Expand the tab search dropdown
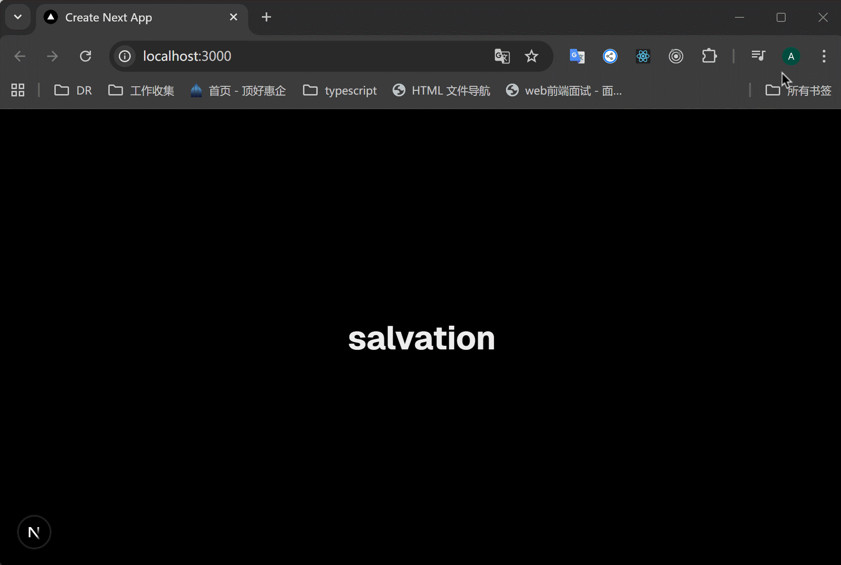The height and width of the screenshot is (565, 841). [18, 17]
